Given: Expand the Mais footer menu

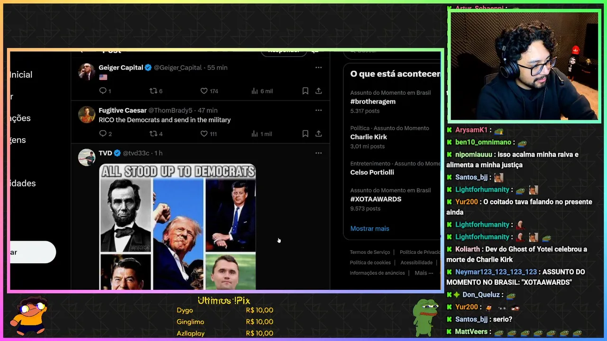Looking at the screenshot, I should [424, 273].
